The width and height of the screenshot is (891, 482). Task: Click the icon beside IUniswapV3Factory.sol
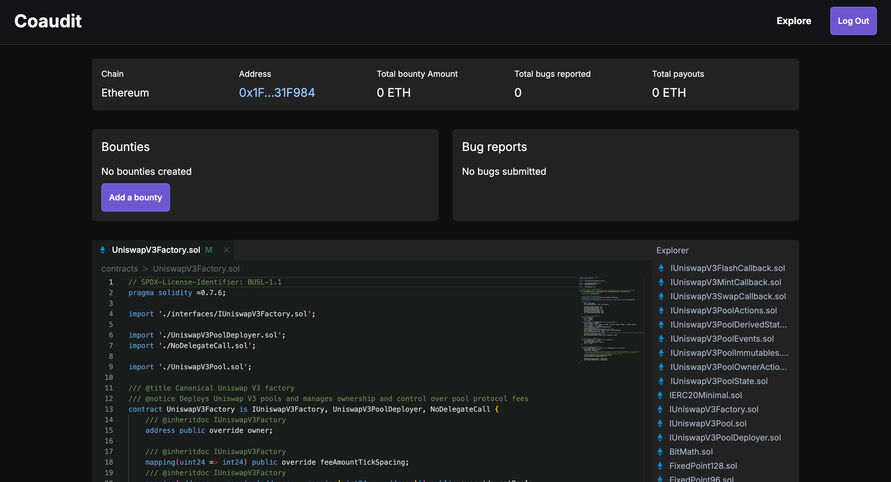[x=660, y=409]
